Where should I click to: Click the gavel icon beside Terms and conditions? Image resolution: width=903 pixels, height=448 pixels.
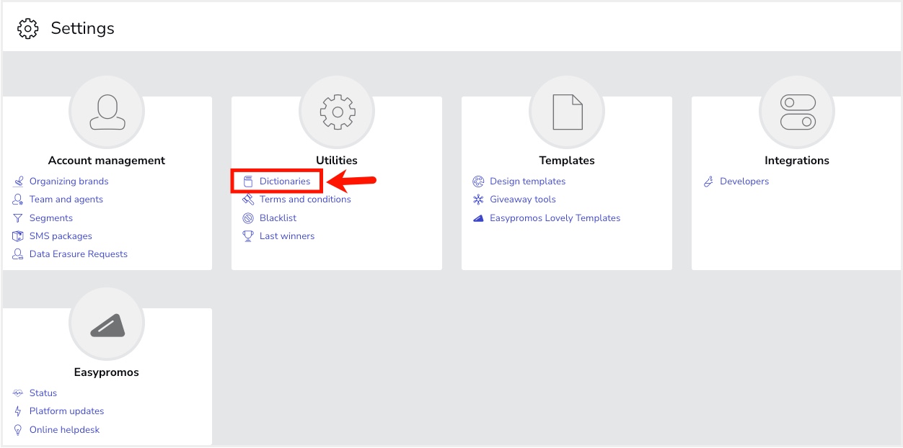248,200
